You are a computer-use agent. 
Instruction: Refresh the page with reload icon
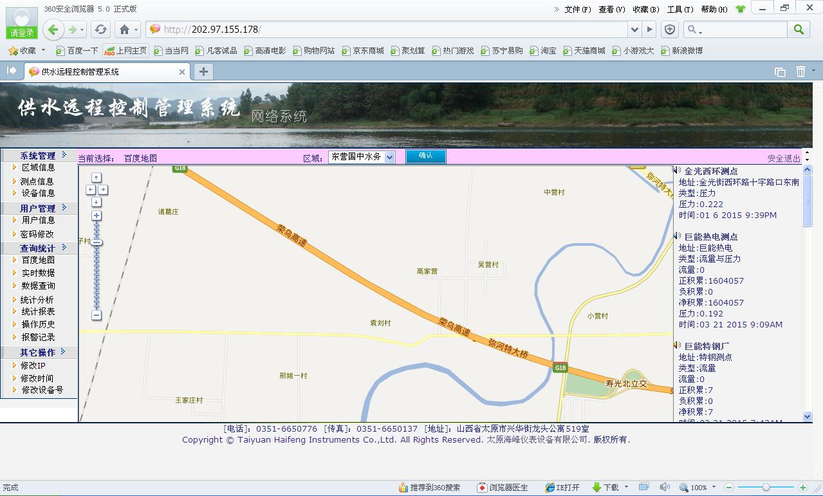(100, 30)
